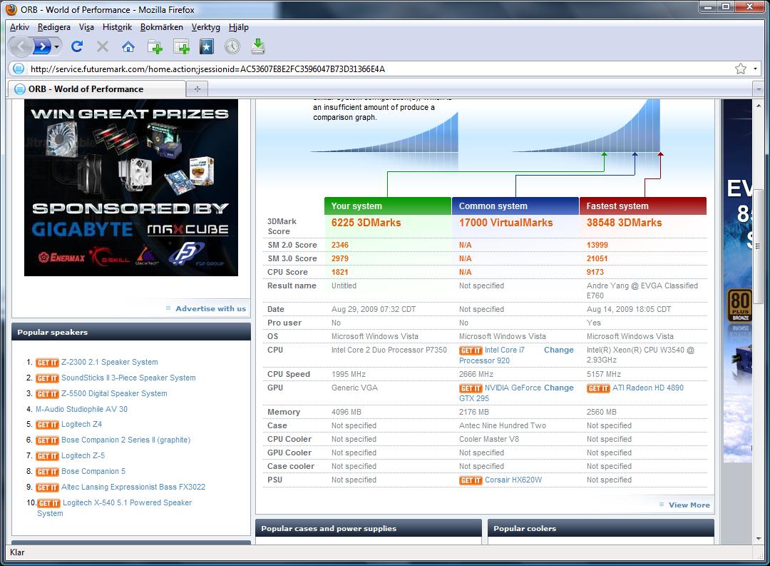Open the bookmarks star-panel icon in the toolbar
This screenshot has height=566, width=770.
point(207,46)
